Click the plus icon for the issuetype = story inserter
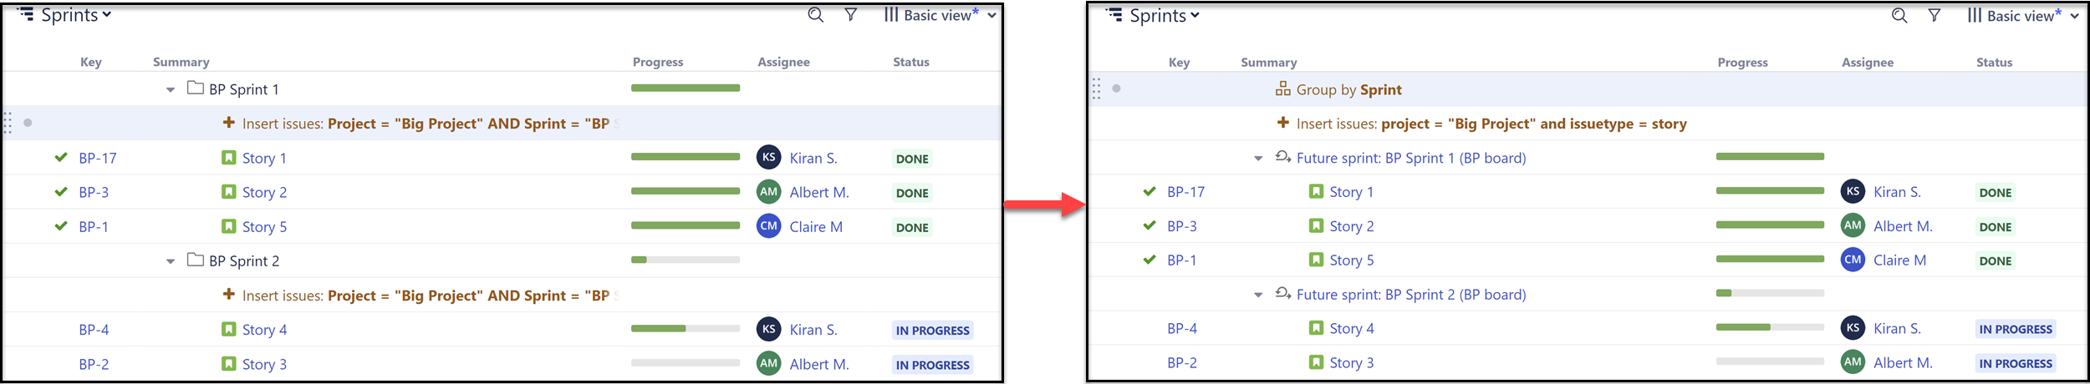The height and width of the screenshot is (384, 2090). (1282, 124)
